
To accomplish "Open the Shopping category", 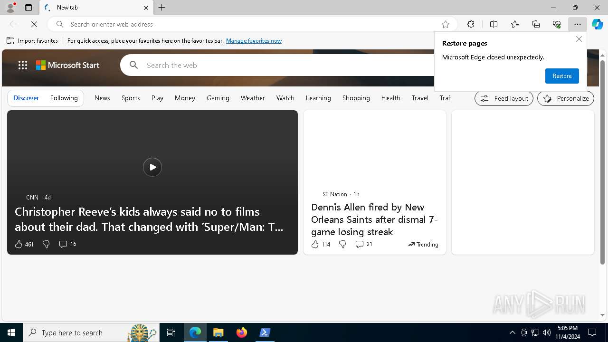I will [356, 98].
